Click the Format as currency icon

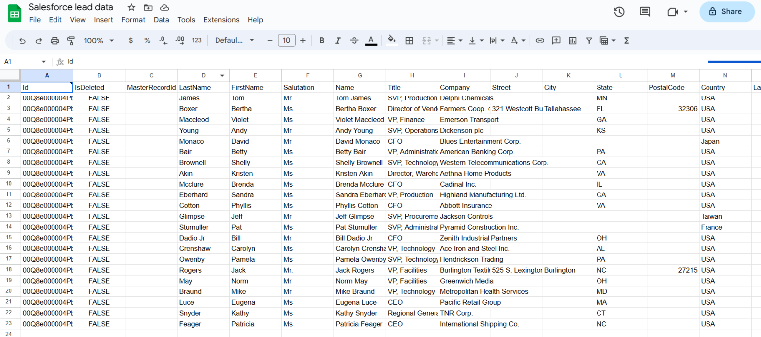click(130, 40)
